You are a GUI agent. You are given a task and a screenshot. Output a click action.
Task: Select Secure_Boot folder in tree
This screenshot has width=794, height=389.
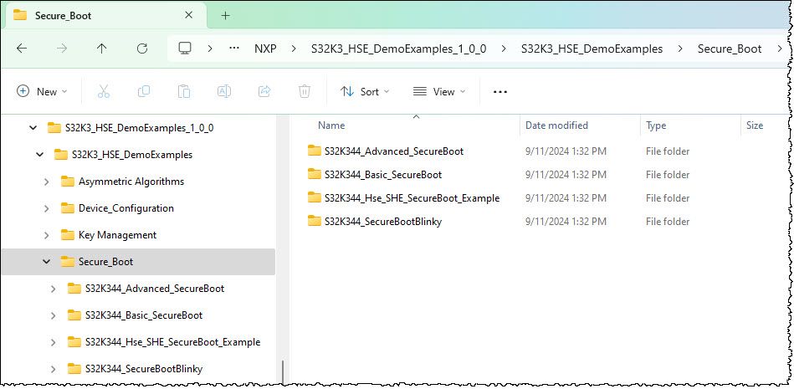(138, 262)
